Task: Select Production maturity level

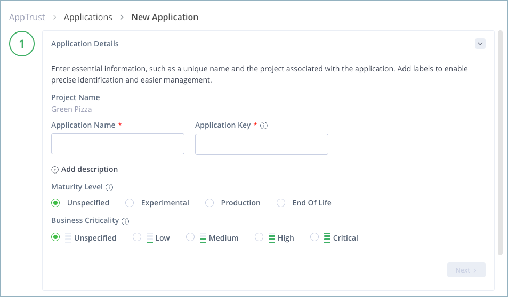Action: pyautogui.click(x=209, y=203)
